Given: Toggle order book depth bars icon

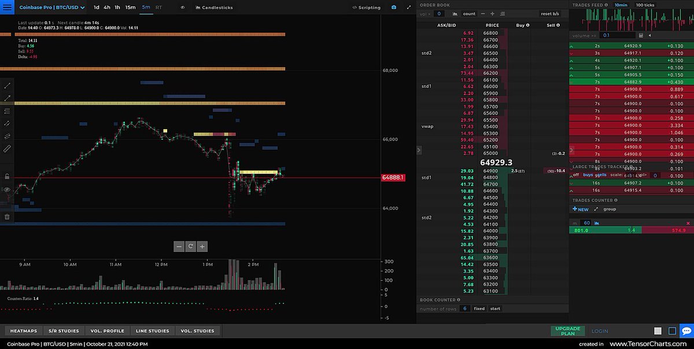Looking at the screenshot, I should pos(502,13).
